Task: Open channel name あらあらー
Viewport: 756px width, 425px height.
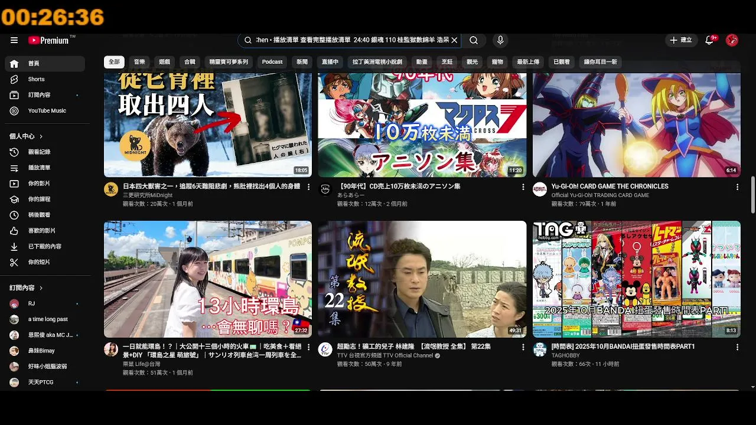Action: click(x=351, y=195)
